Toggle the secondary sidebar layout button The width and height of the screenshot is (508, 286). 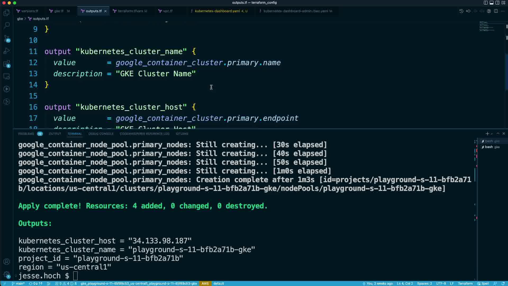point(497,3)
